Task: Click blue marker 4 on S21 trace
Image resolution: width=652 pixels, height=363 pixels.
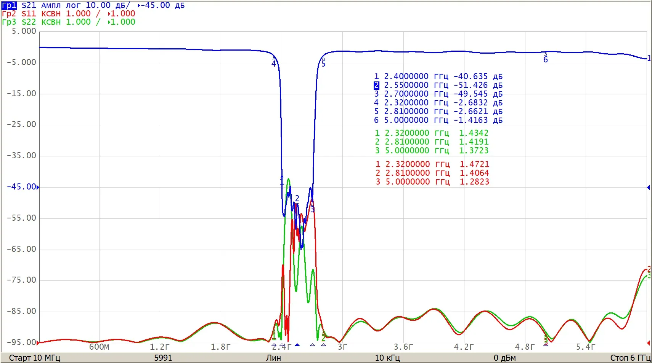Action: click(x=274, y=62)
